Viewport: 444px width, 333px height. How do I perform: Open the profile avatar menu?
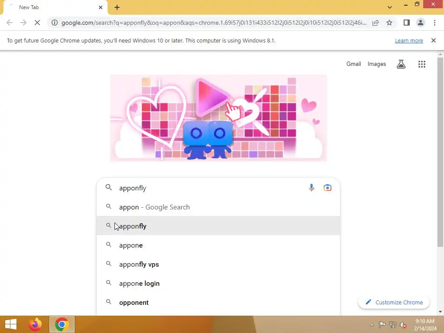(x=421, y=23)
